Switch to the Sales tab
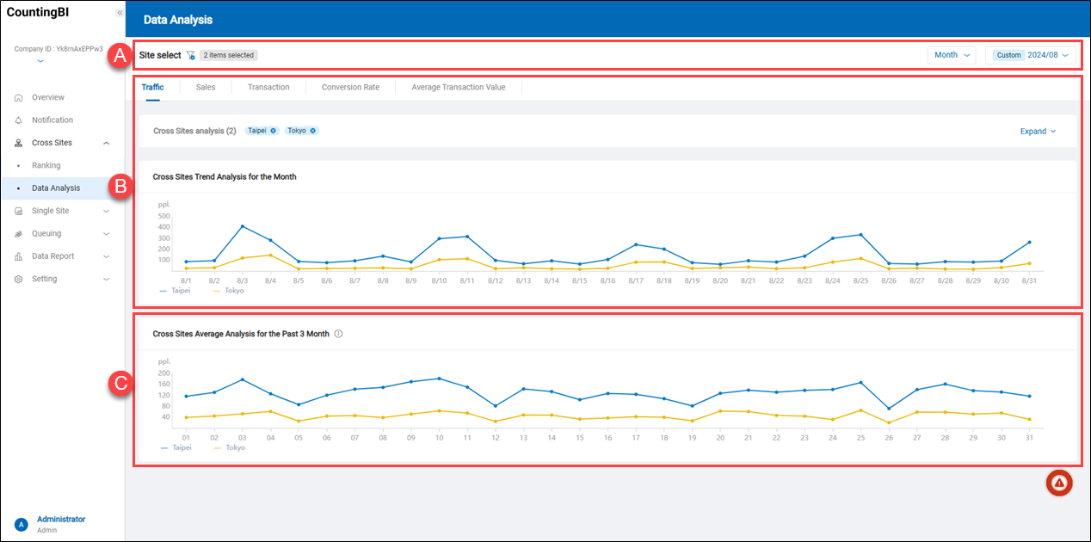Screen dimensions: 1091x542 click(x=206, y=87)
